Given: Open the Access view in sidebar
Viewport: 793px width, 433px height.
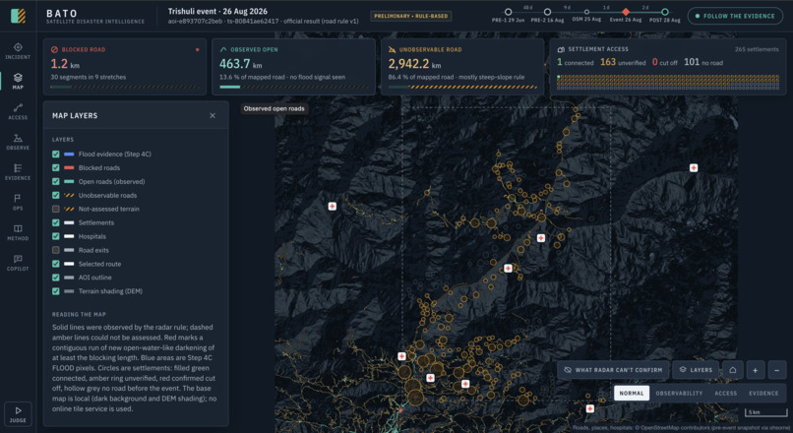Looking at the screenshot, I should click(x=18, y=111).
